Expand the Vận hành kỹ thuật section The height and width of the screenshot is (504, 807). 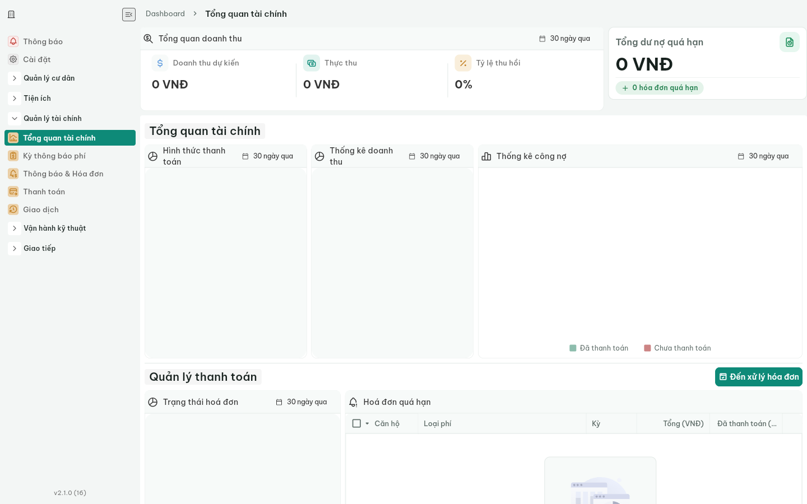[15, 228]
